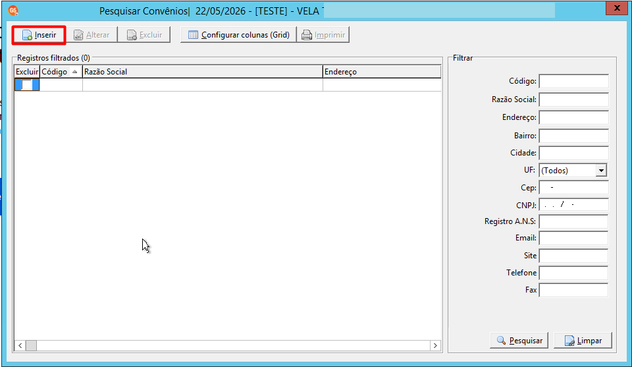Screen dimensions: 632x367
Task: Focus the Código filter field
Action: (x=573, y=81)
